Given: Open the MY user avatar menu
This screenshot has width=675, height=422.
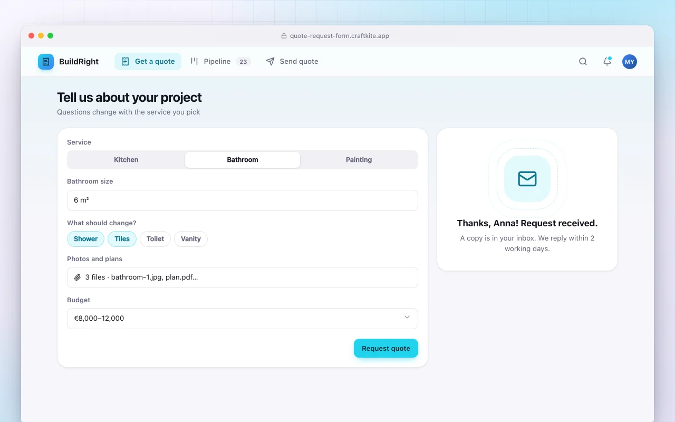Looking at the screenshot, I should tap(629, 62).
